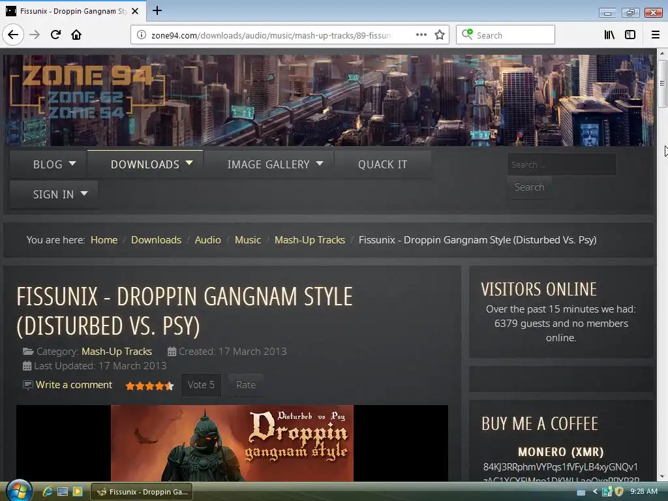Follow the Downloads breadcrumb link
The width and height of the screenshot is (668, 501).
pos(156,240)
